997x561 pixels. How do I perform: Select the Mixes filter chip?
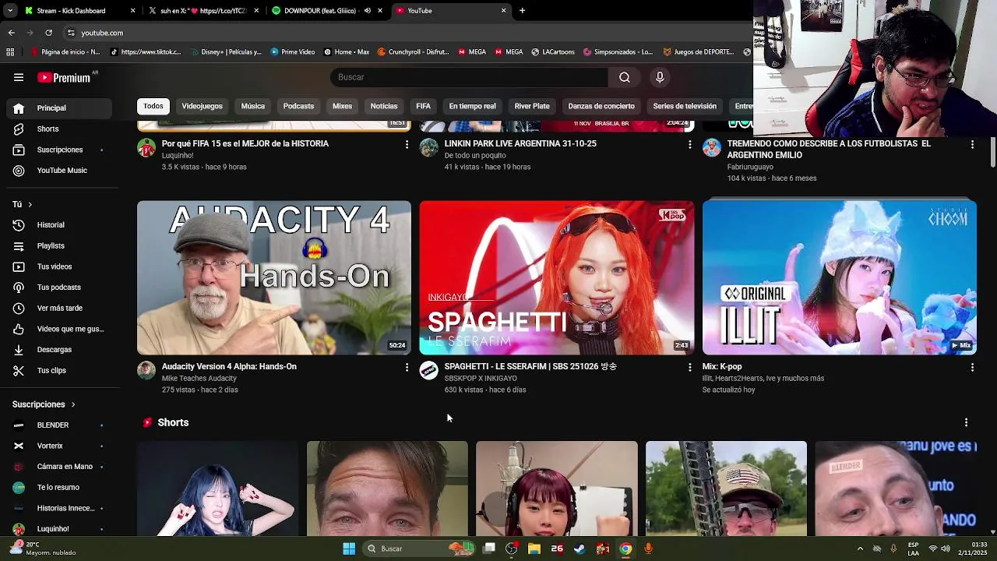coord(342,106)
